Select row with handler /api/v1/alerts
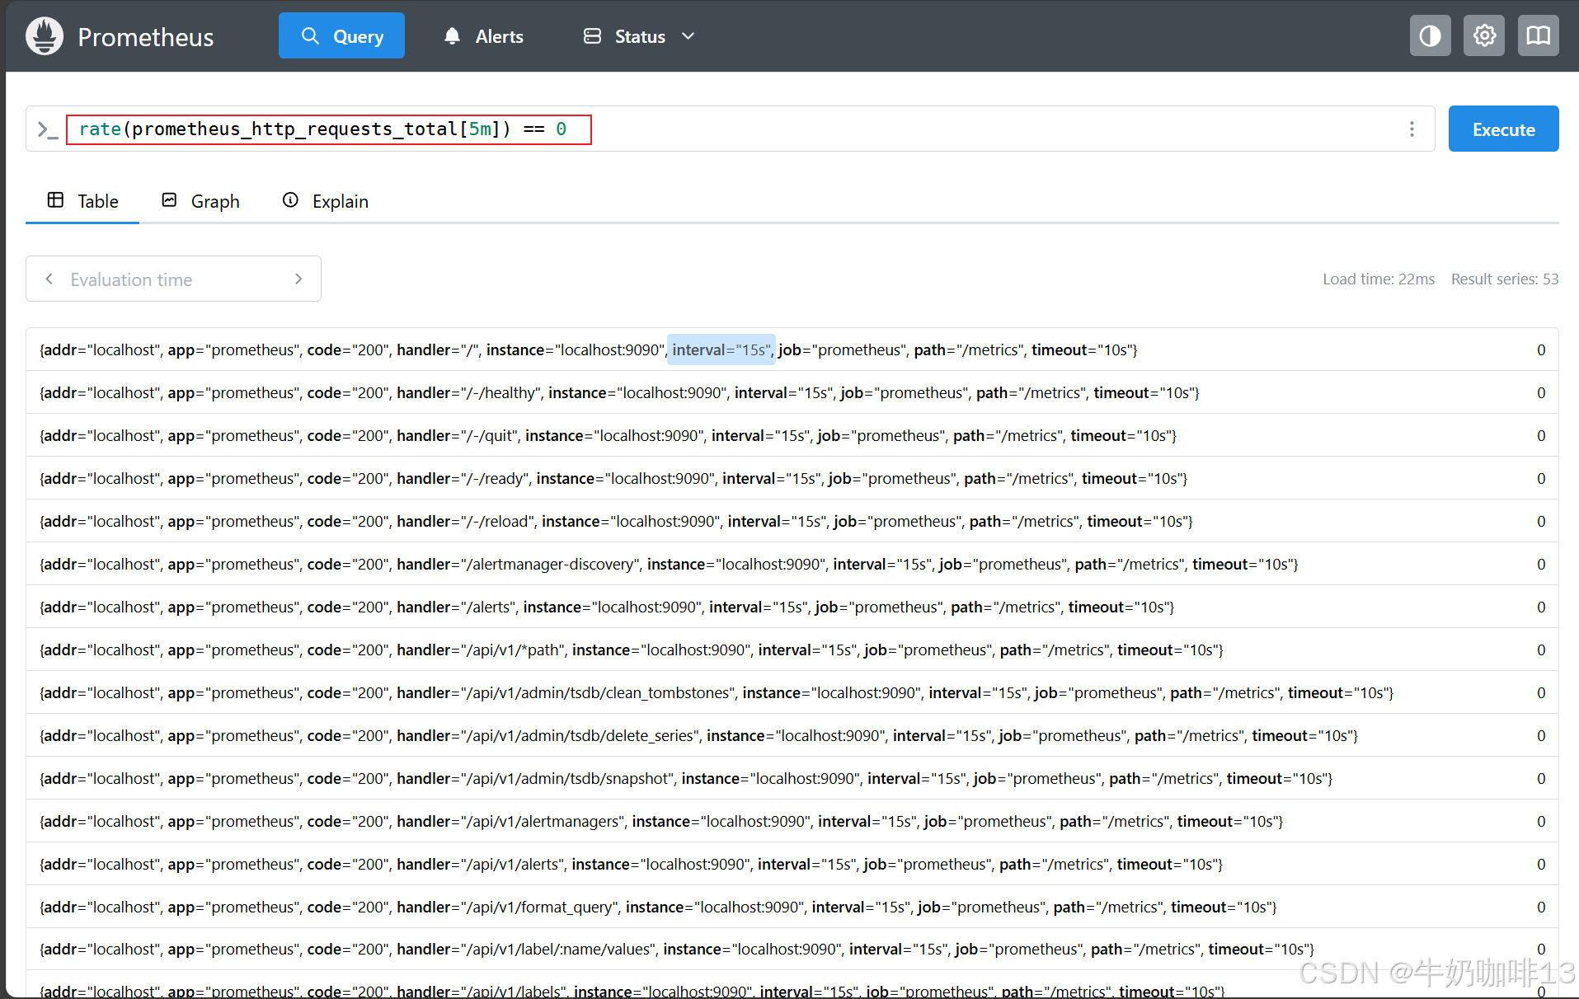 [792, 864]
